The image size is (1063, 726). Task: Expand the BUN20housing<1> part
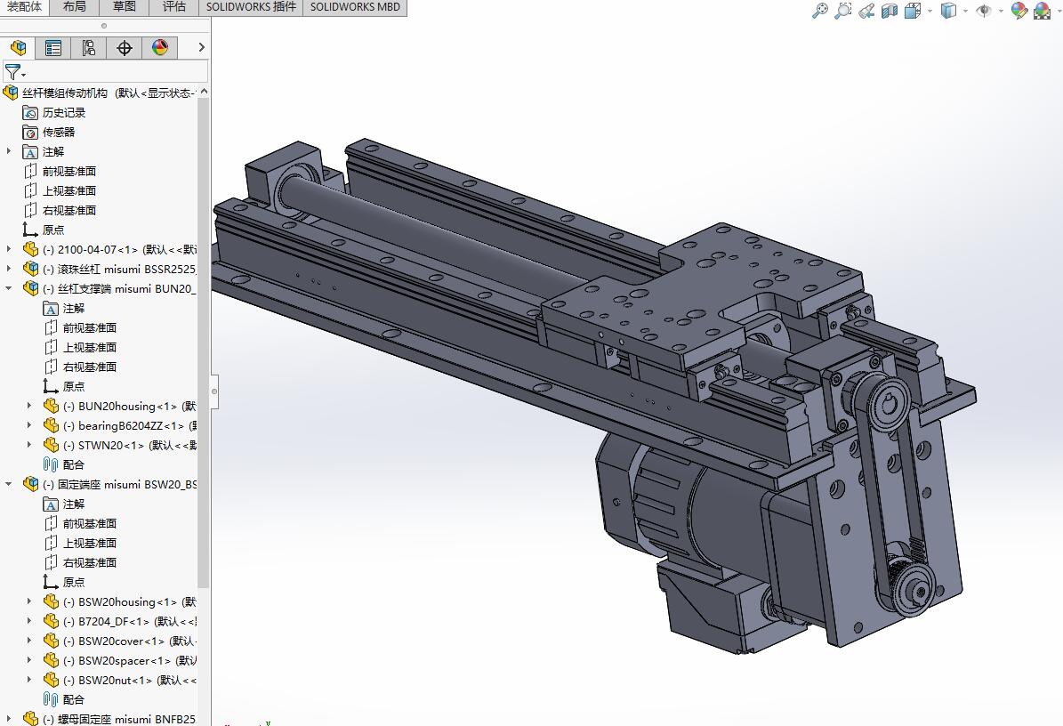click(29, 406)
